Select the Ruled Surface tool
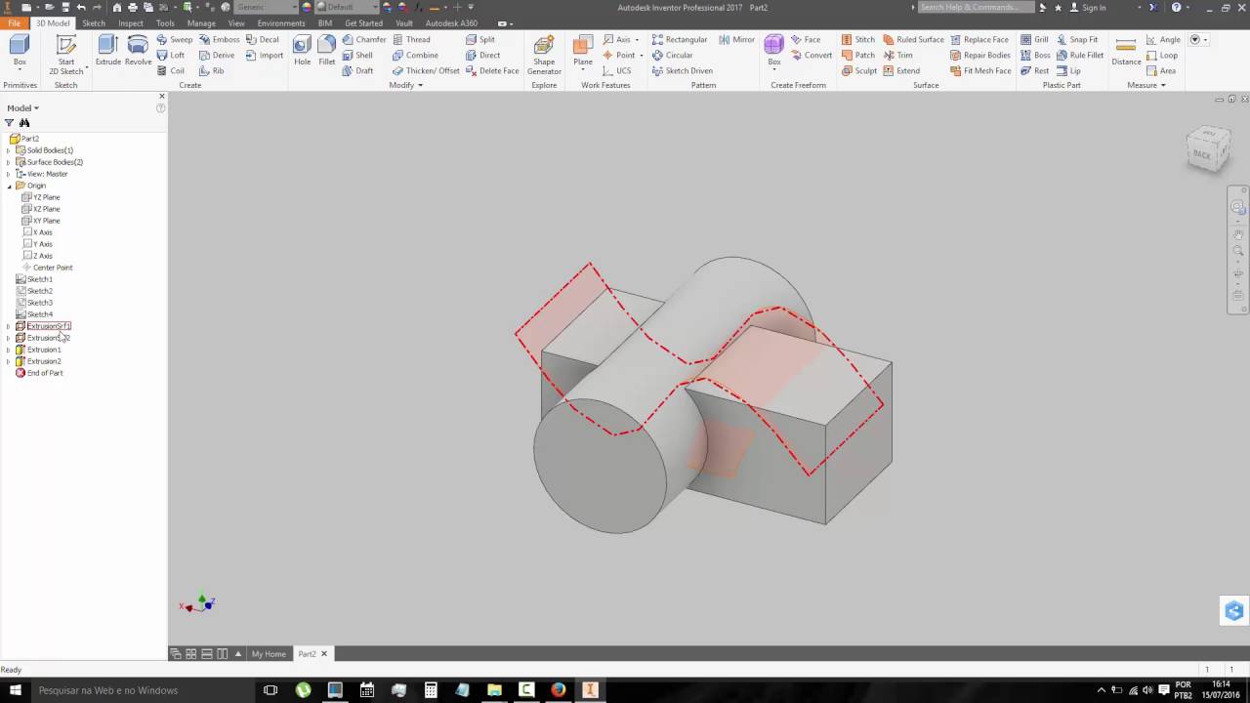This screenshot has height=703, width=1250. pos(913,39)
